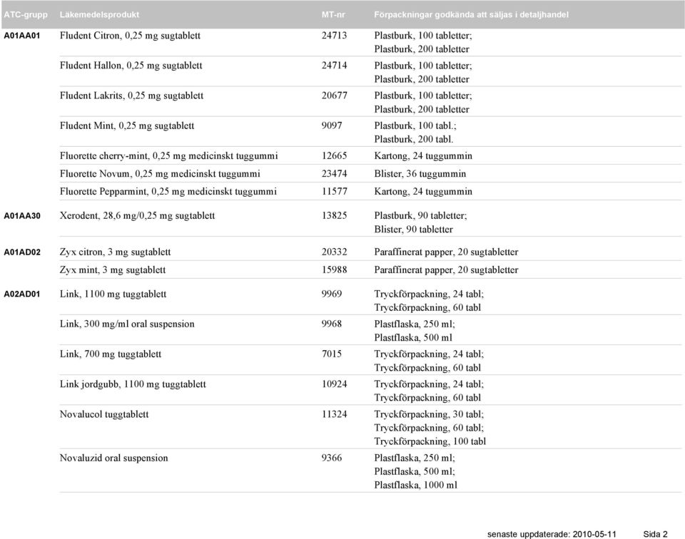685x539 pixels.
Task: Click Blister, 36 tuggummin
Action: pos(420,174)
